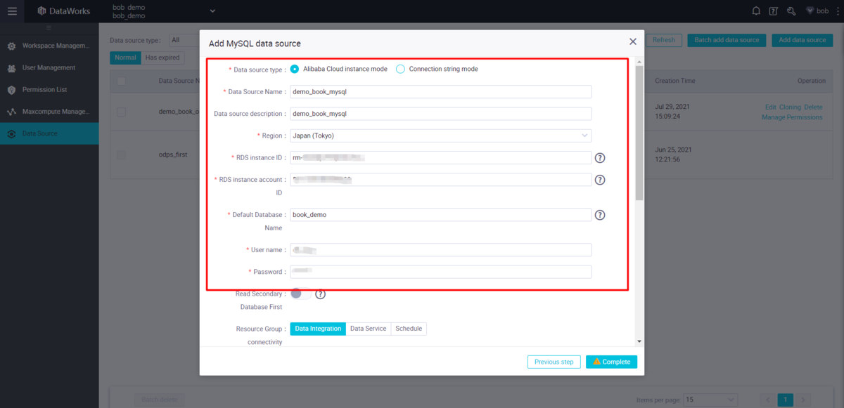The image size is (844, 408).
Task: Open the Items per page dropdown
Action: tap(710, 400)
